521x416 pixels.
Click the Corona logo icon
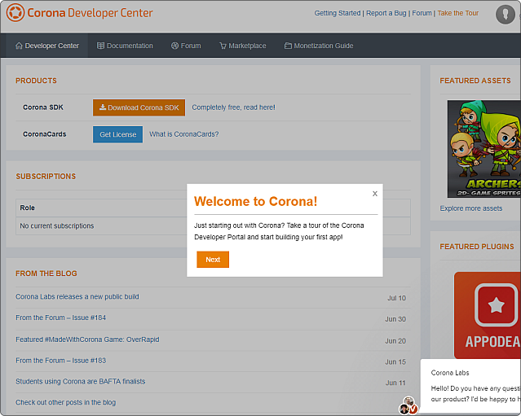pos(15,12)
